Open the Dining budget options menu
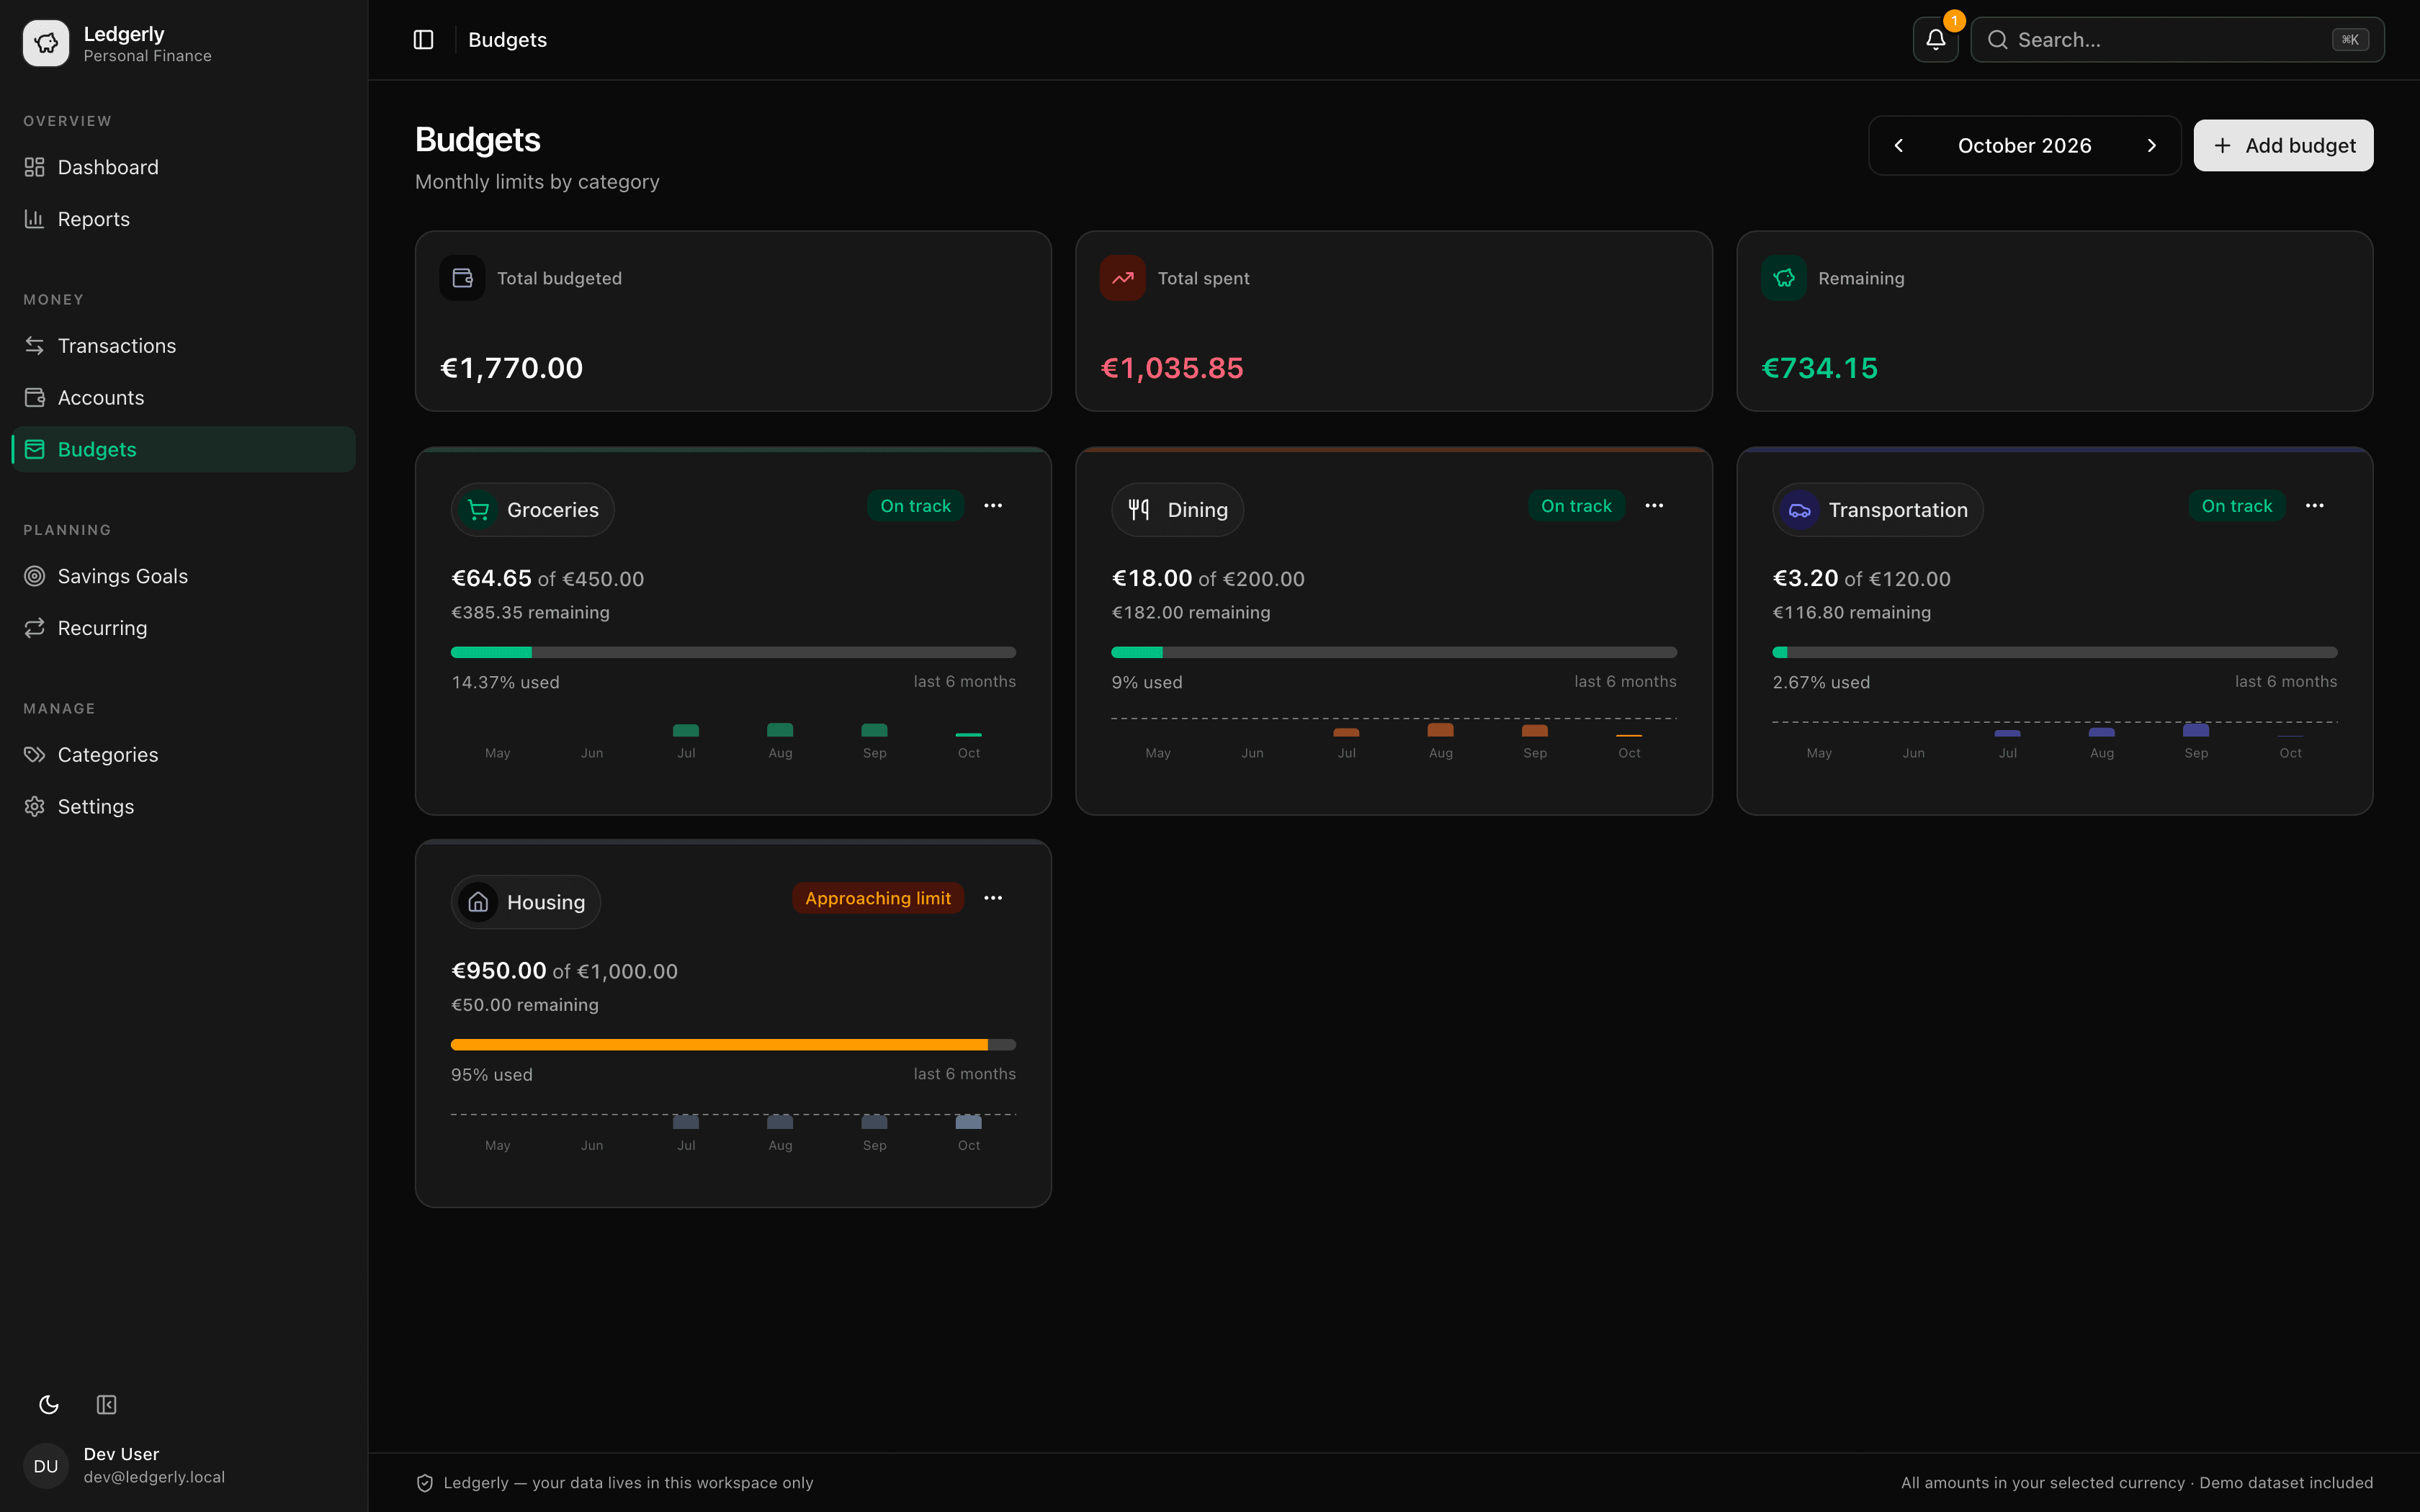 click(x=1654, y=506)
